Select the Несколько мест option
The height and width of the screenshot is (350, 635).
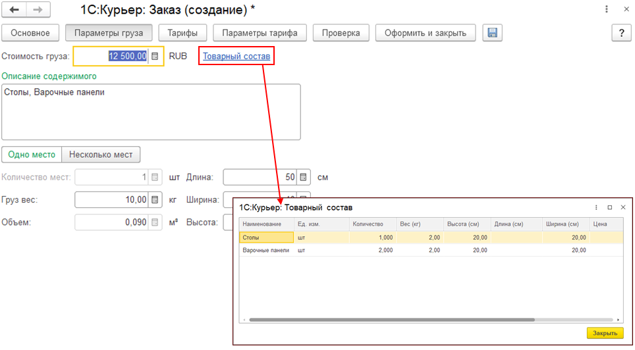101,155
